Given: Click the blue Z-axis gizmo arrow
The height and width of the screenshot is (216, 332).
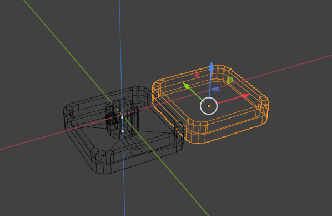Looking at the screenshot, I should pos(211,66).
